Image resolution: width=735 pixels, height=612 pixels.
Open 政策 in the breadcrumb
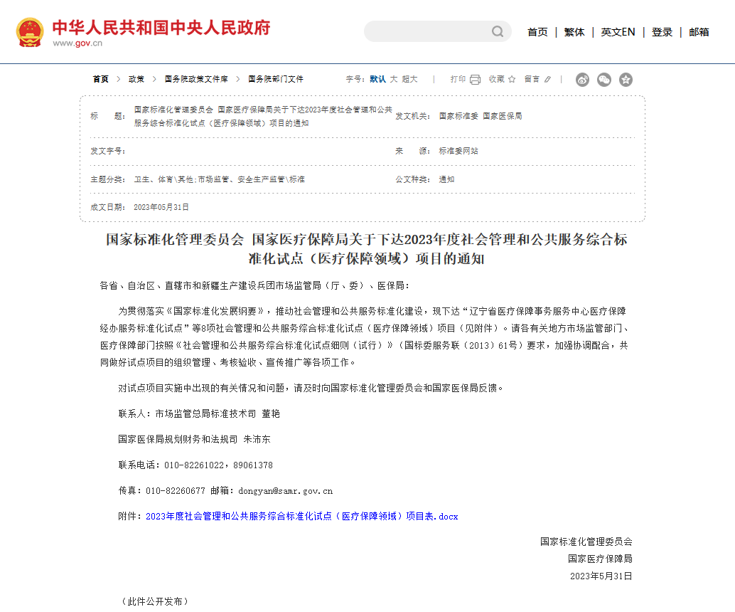click(x=136, y=79)
